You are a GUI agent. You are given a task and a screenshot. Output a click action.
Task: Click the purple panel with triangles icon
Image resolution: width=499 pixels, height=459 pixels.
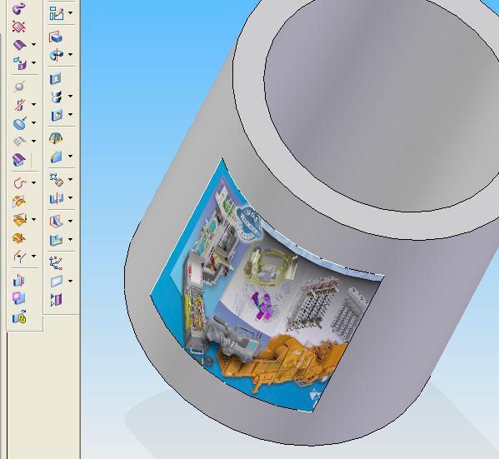57,300
